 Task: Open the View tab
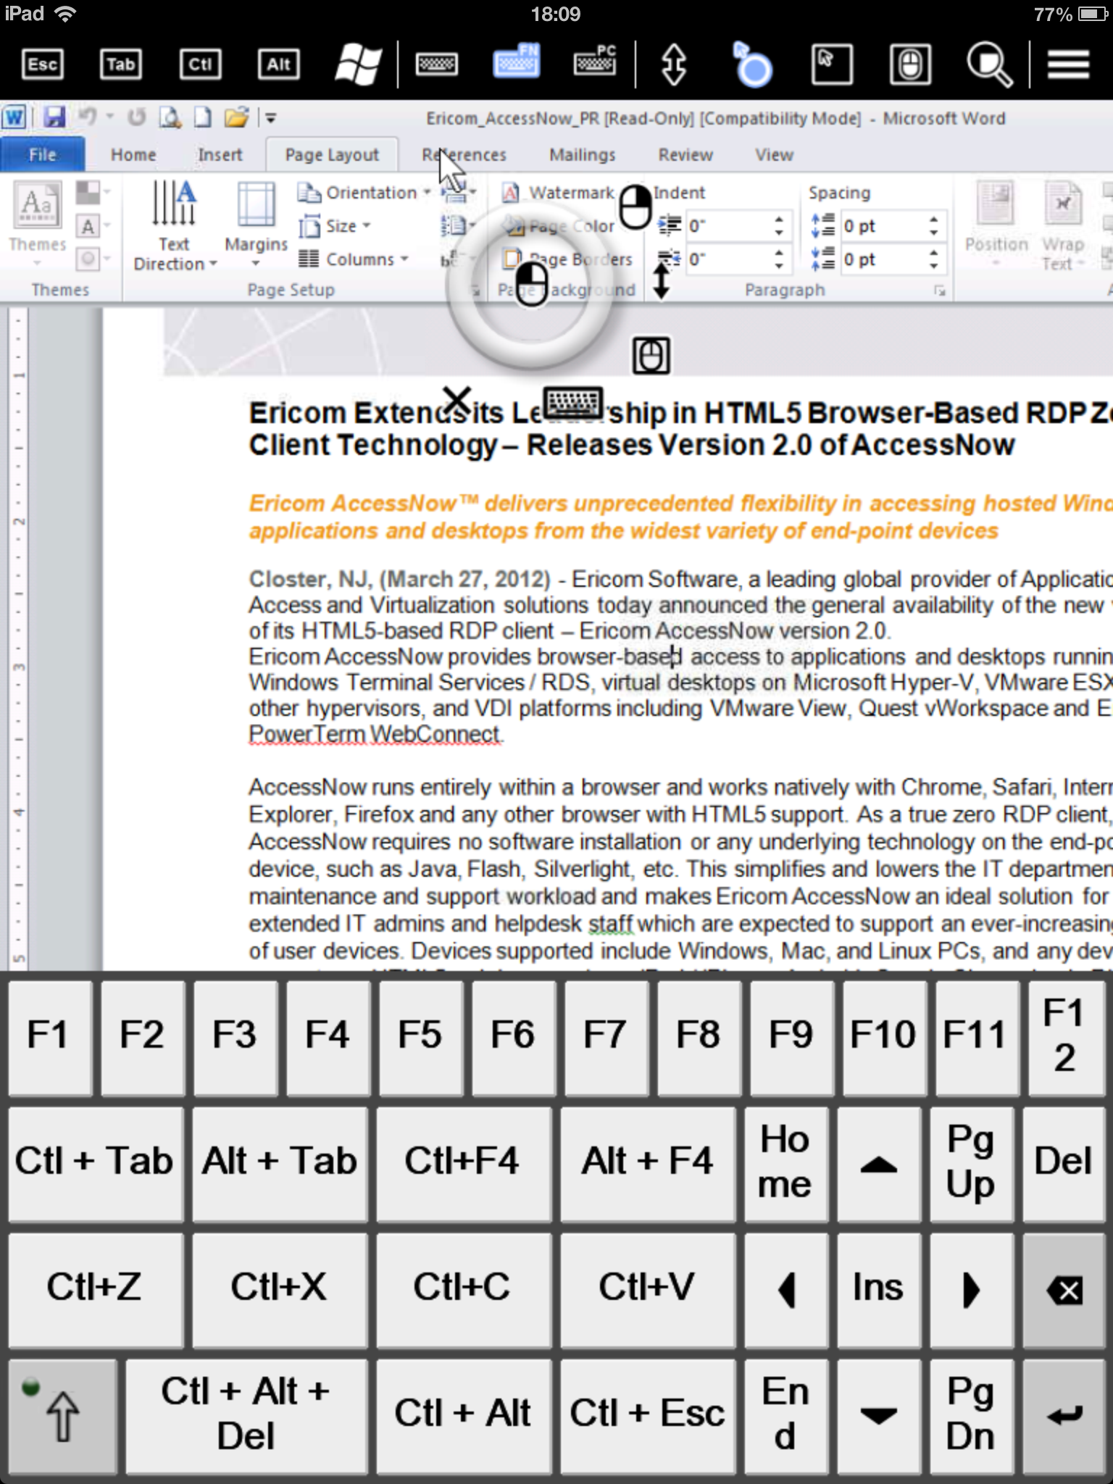tap(774, 155)
